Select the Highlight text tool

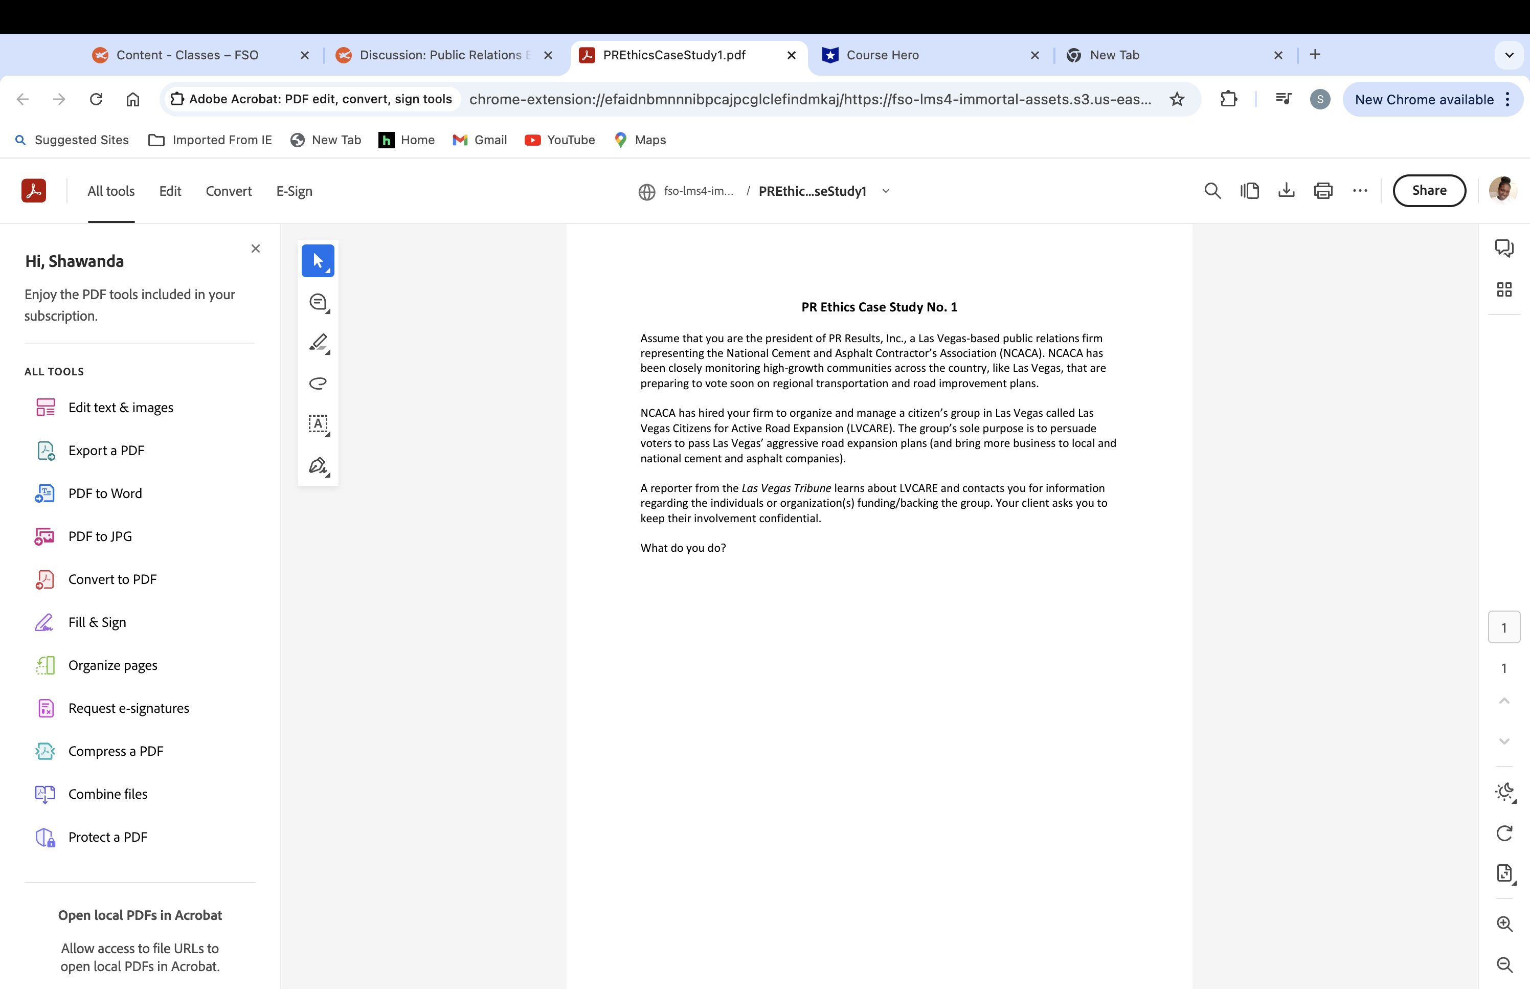click(318, 342)
